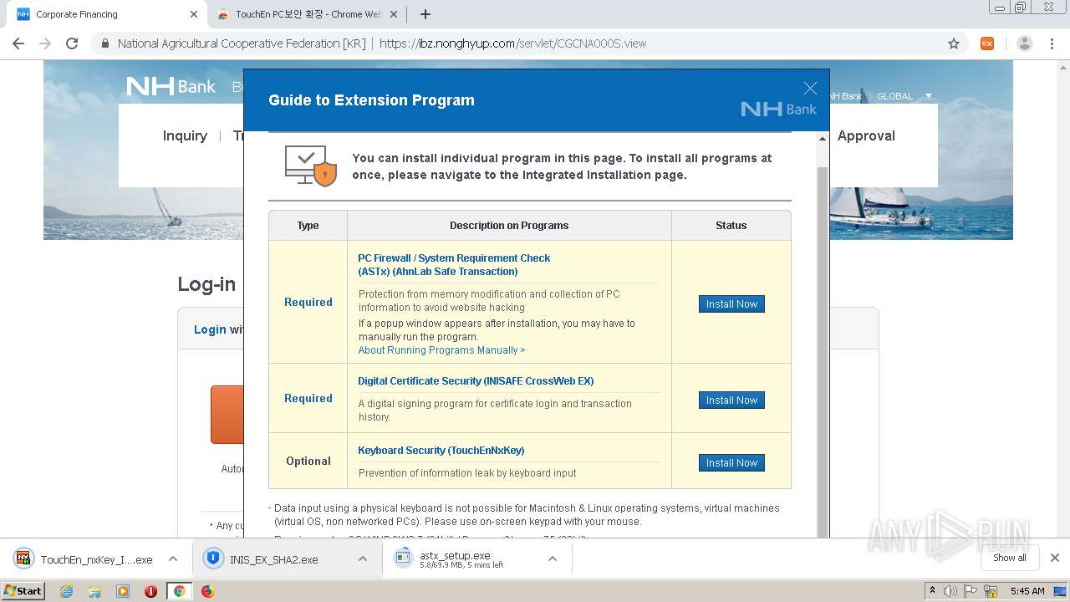Expand the GLOBAL language dropdown

(904, 96)
